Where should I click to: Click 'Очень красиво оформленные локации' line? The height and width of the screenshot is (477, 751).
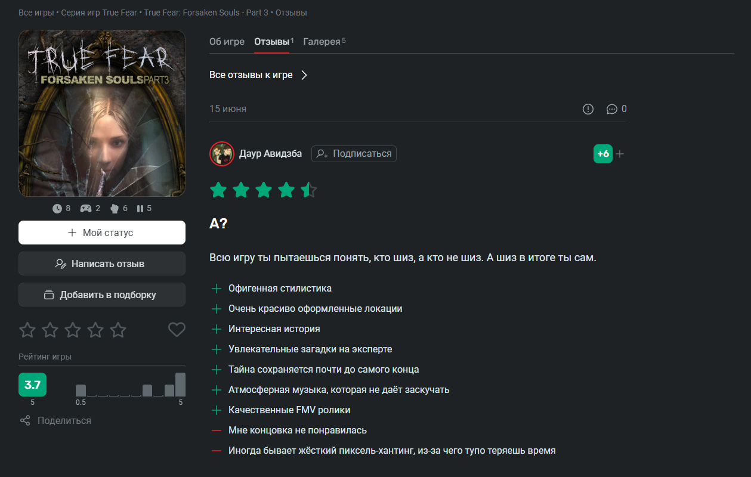[315, 309]
